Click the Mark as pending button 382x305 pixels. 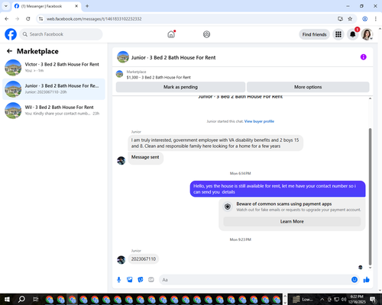(180, 87)
